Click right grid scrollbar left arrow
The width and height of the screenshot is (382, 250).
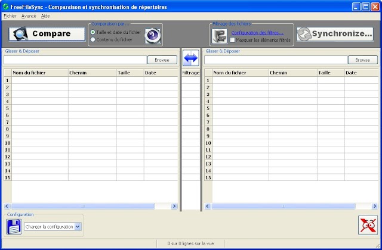click(207, 207)
